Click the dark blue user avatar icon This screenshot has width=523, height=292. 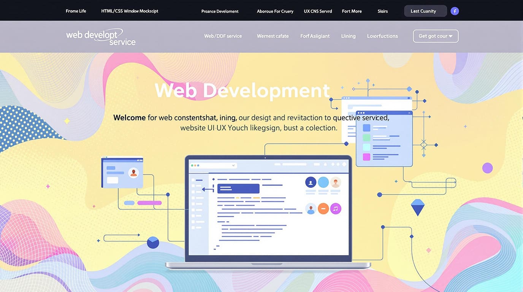click(x=311, y=182)
